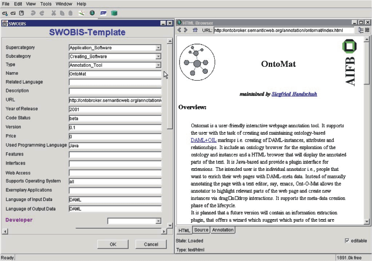Click the tree view icon beside URL bar
372x261 pixels.
(x=361, y=31)
